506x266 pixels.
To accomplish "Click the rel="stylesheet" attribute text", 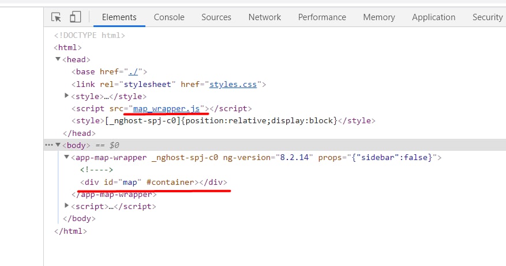I will point(138,85).
